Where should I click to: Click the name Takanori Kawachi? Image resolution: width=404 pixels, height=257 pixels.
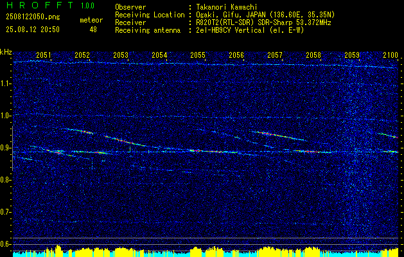[227, 7]
